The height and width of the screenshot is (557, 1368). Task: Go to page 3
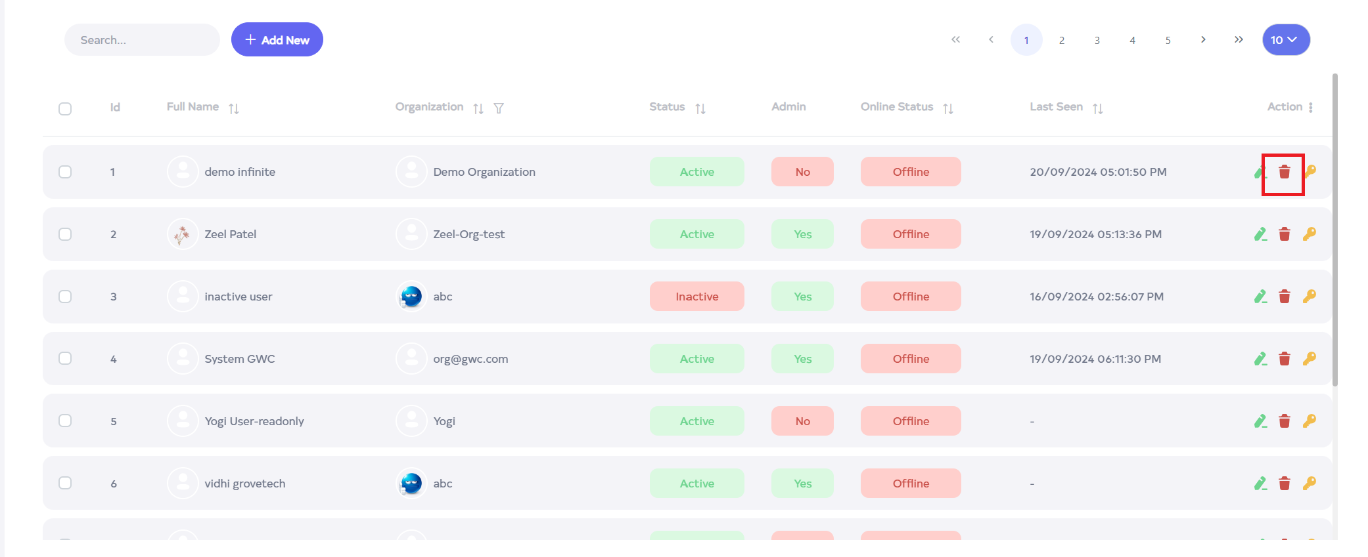point(1097,40)
